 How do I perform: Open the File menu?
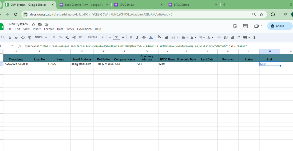(9, 29)
